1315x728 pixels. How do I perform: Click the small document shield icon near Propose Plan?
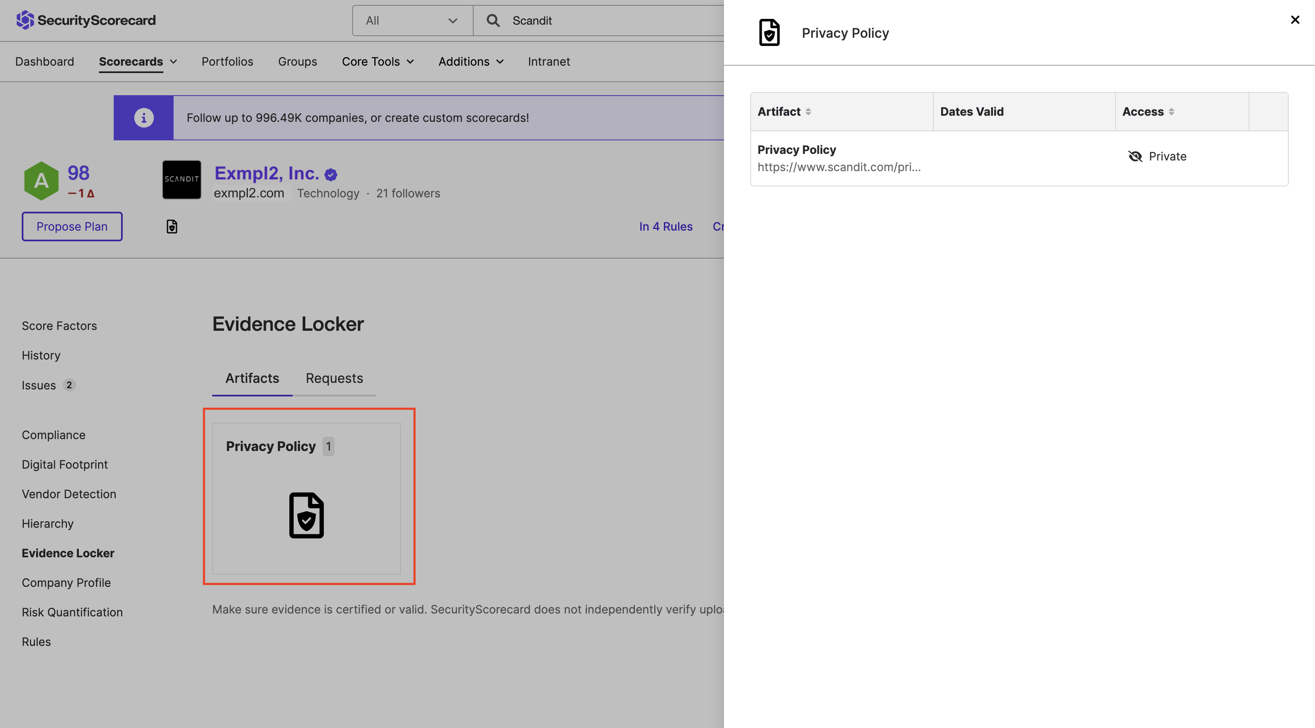click(x=172, y=226)
